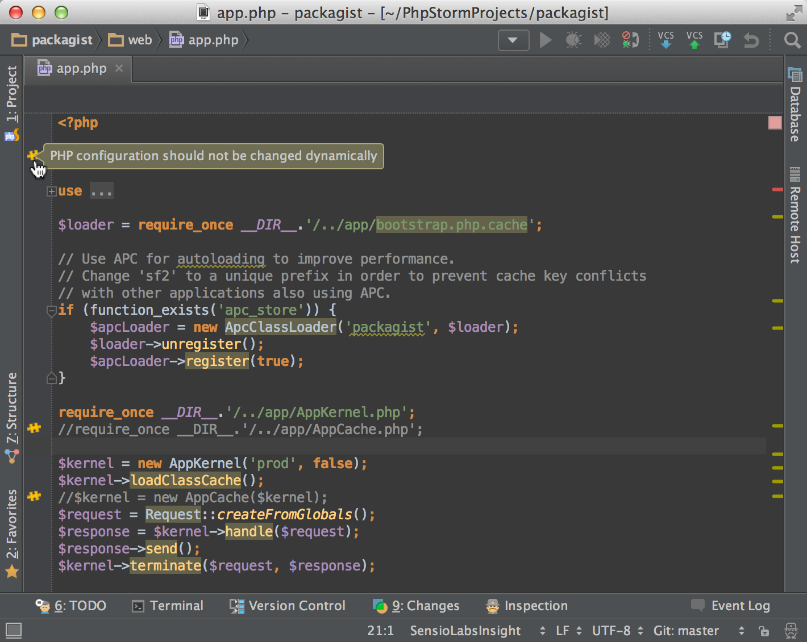The width and height of the screenshot is (807, 642).
Task: Click the red error analysis indicator square
Action: tap(775, 122)
